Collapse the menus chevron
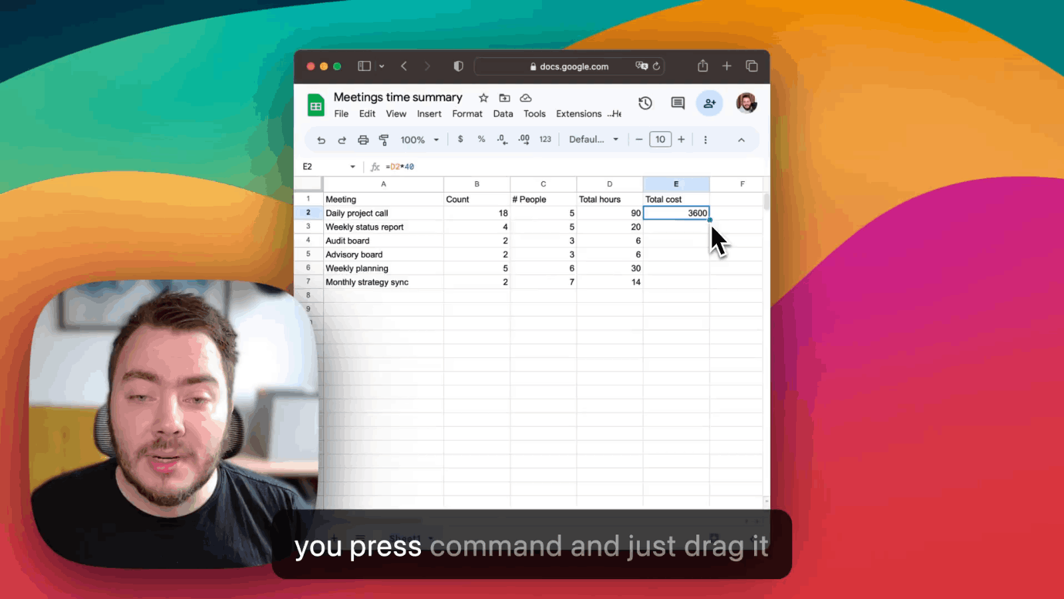 coord(741,139)
